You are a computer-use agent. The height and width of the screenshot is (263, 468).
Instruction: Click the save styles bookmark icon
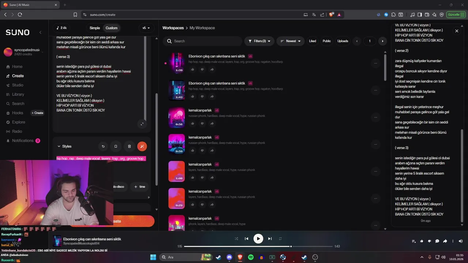[x=116, y=146]
